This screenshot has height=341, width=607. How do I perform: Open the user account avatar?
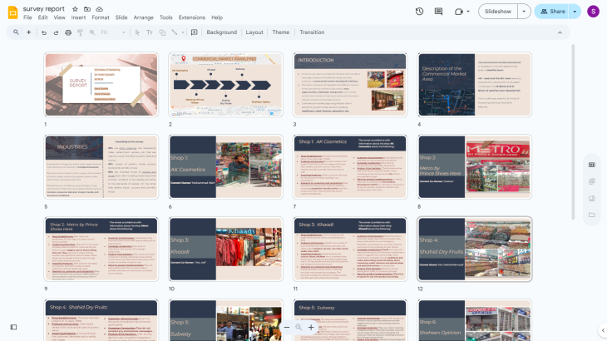point(593,12)
